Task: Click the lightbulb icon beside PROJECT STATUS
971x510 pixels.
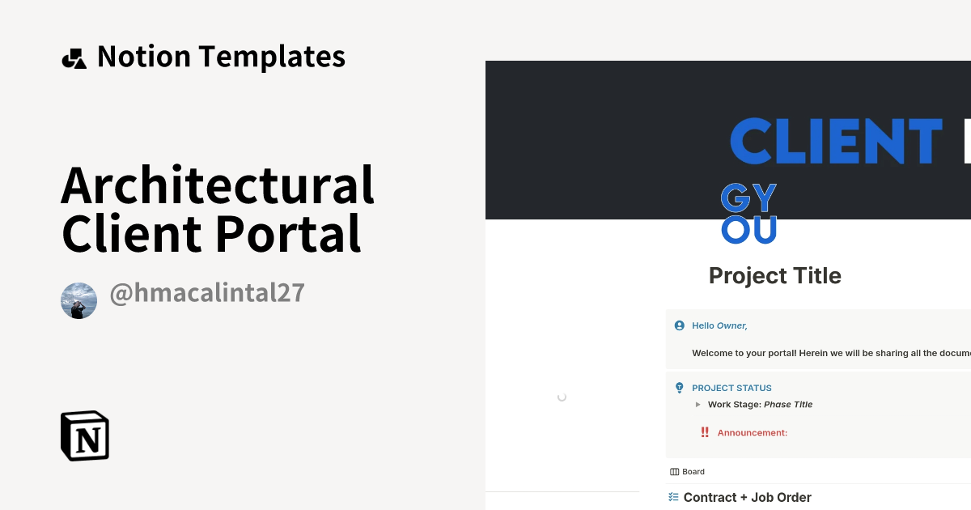Action: point(679,387)
